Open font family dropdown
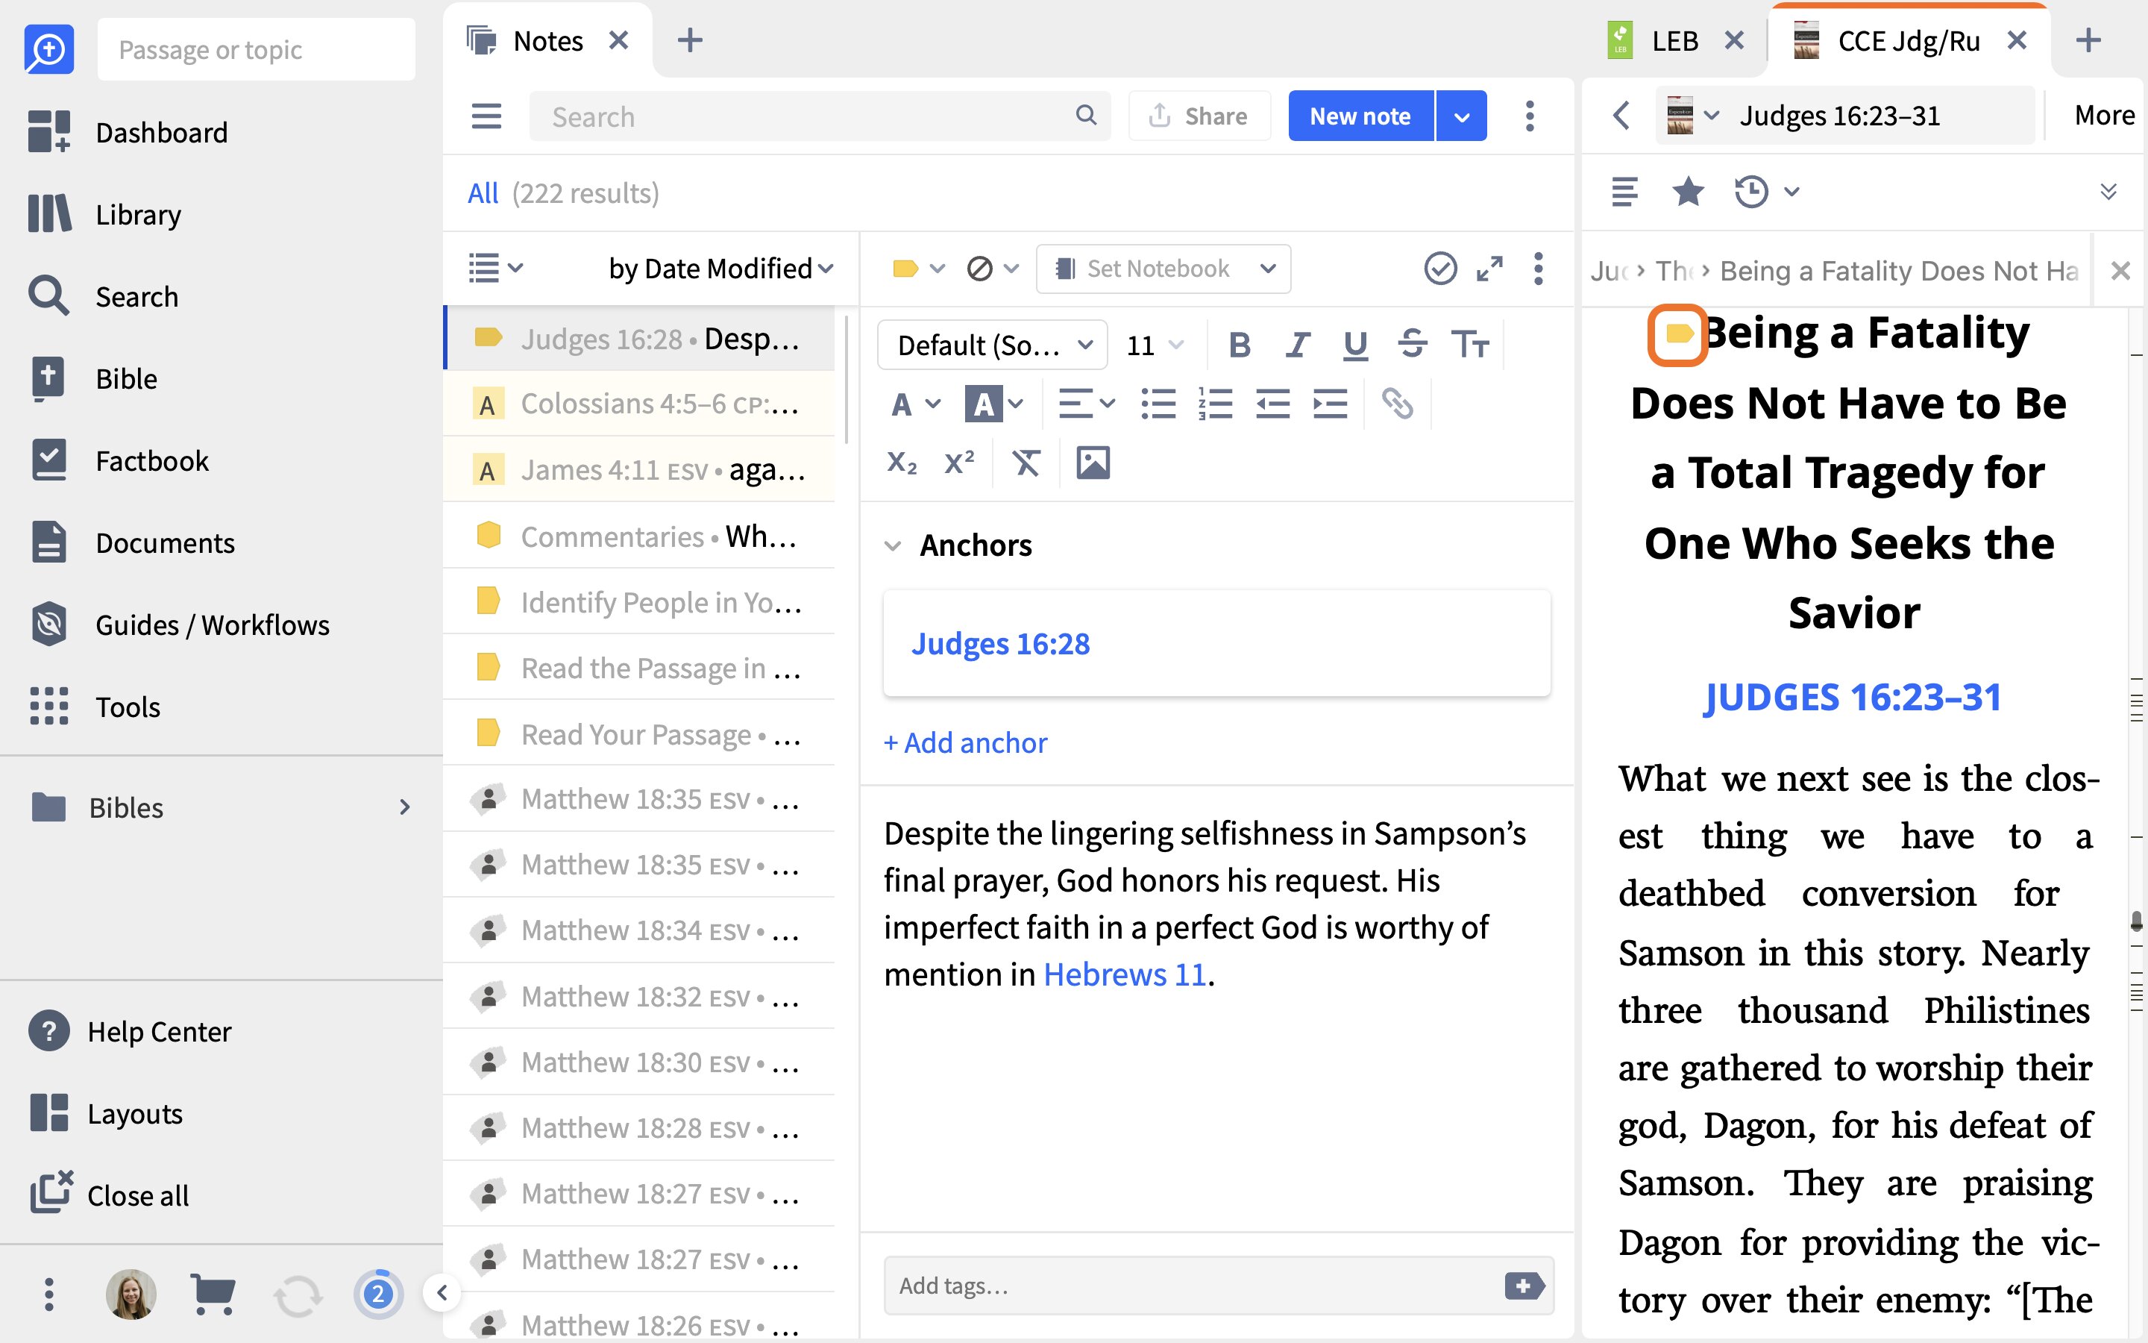This screenshot has width=2148, height=1343. coord(993,345)
